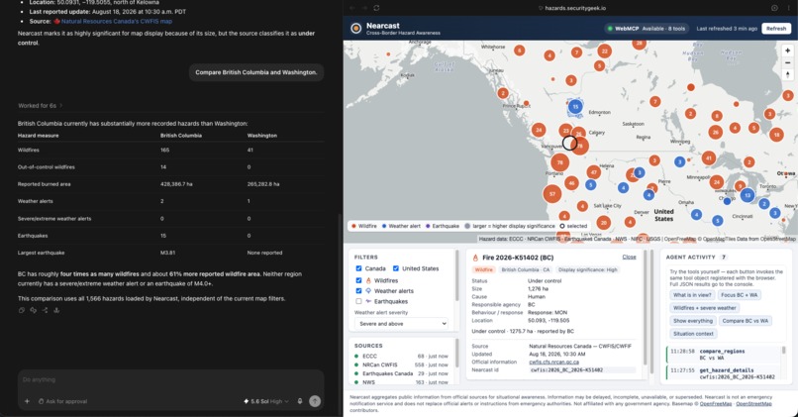Image resolution: width=798 pixels, height=417 pixels.
Task: Click the fire details panel scrollbar
Action: pos(646,307)
